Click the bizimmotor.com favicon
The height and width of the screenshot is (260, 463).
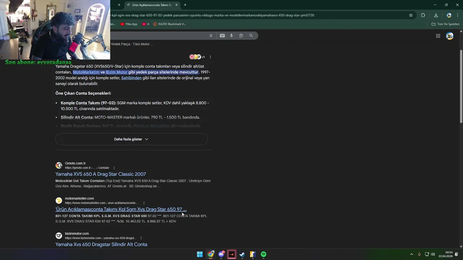click(59, 235)
